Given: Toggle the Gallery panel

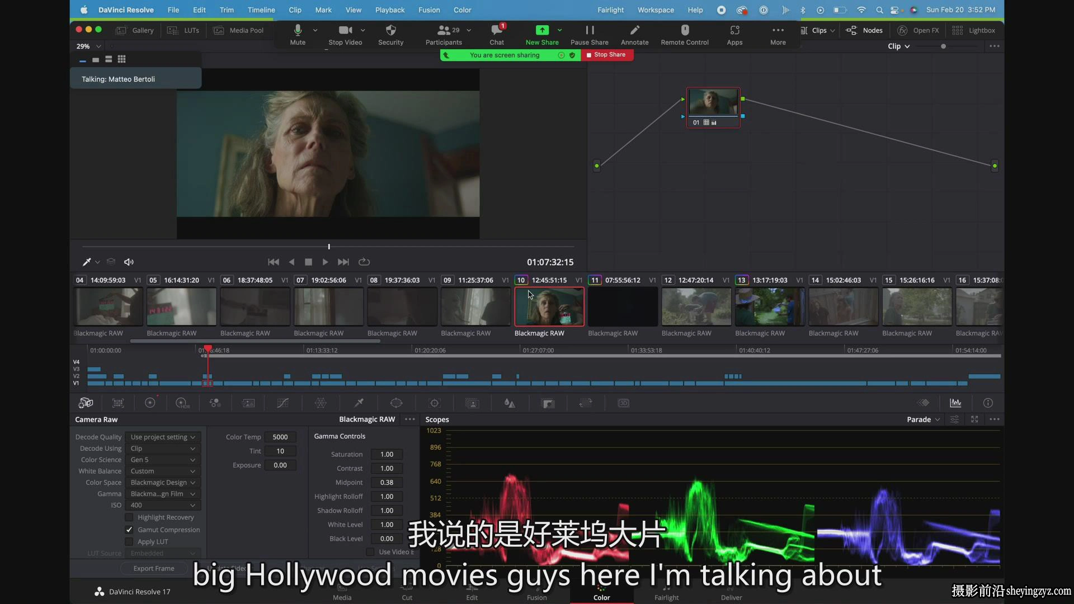Looking at the screenshot, I should tap(135, 30).
